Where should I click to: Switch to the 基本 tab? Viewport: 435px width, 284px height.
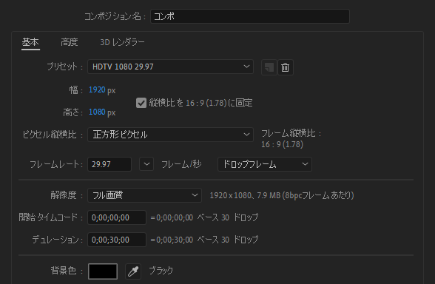[30, 42]
